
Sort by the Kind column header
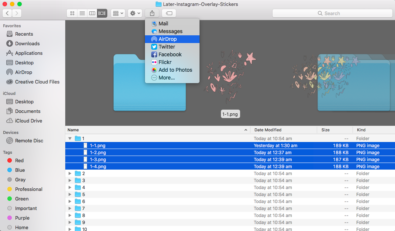(x=374, y=130)
